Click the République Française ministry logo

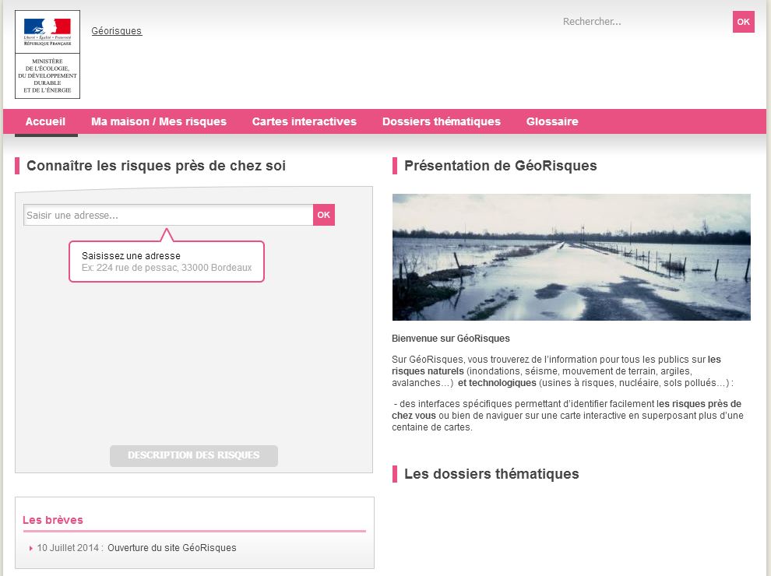coord(47,54)
